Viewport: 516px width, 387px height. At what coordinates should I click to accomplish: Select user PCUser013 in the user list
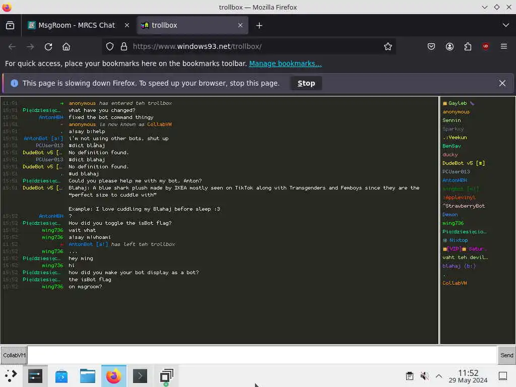456,172
